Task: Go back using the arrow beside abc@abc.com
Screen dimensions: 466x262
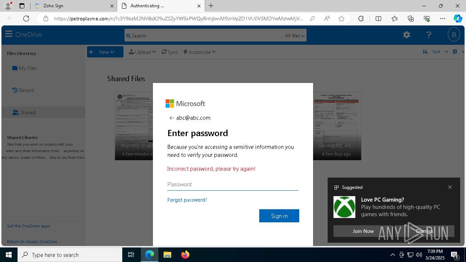Action: 171,118
